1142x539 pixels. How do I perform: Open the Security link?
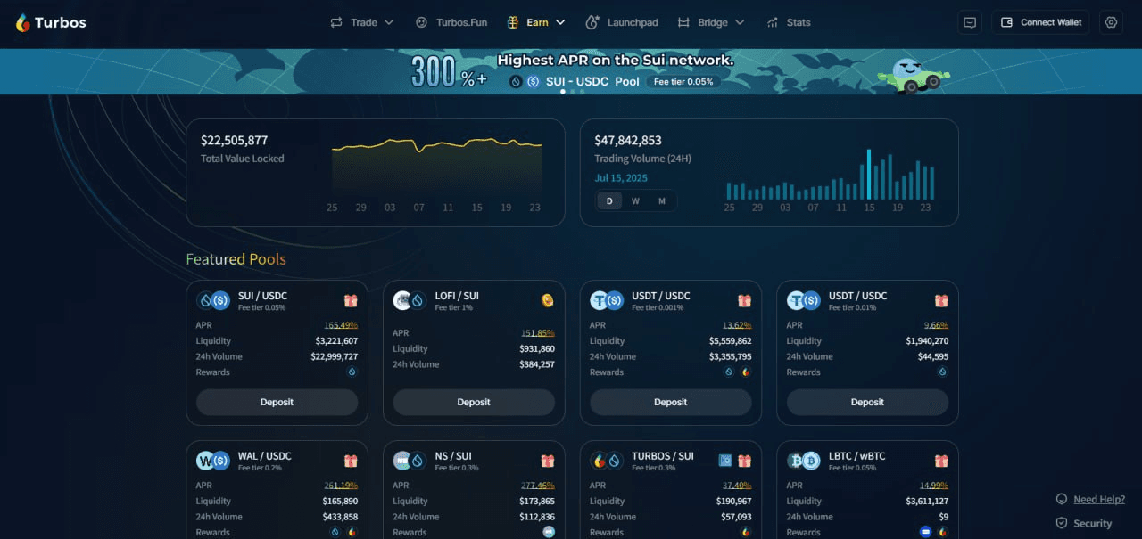(1093, 524)
